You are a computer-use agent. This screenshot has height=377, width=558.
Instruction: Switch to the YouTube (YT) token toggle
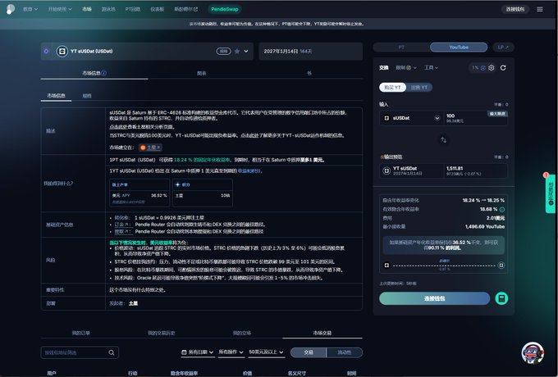pos(459,48)
